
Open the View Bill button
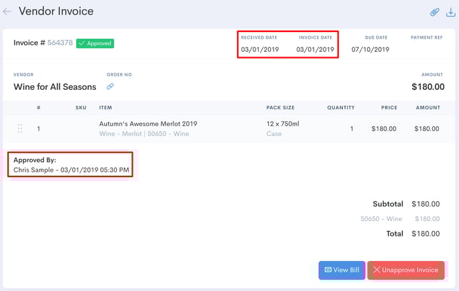(342, 270)
